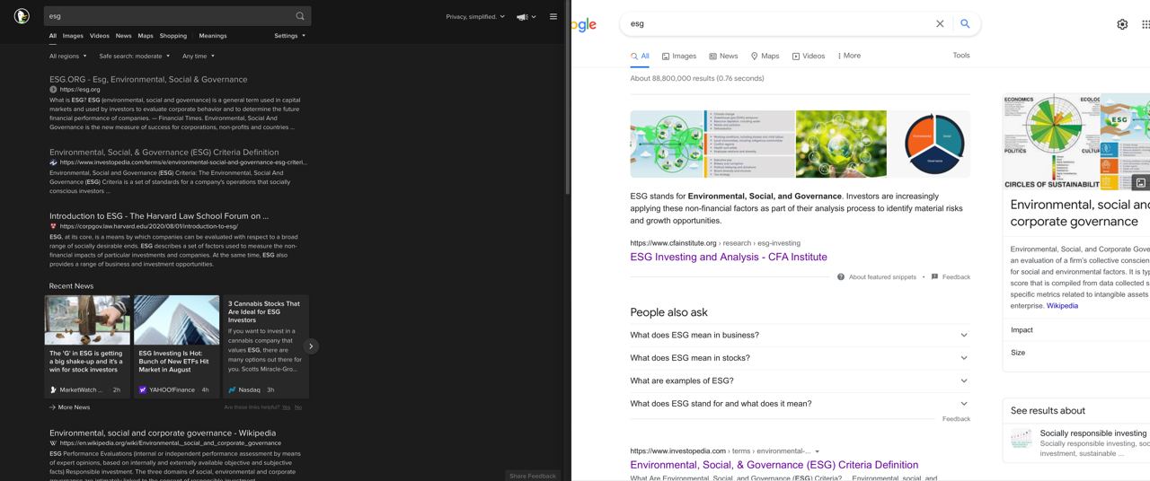Open the DuckDuckGo hamburger menu

pyautogui.click(x=553, y=16)
